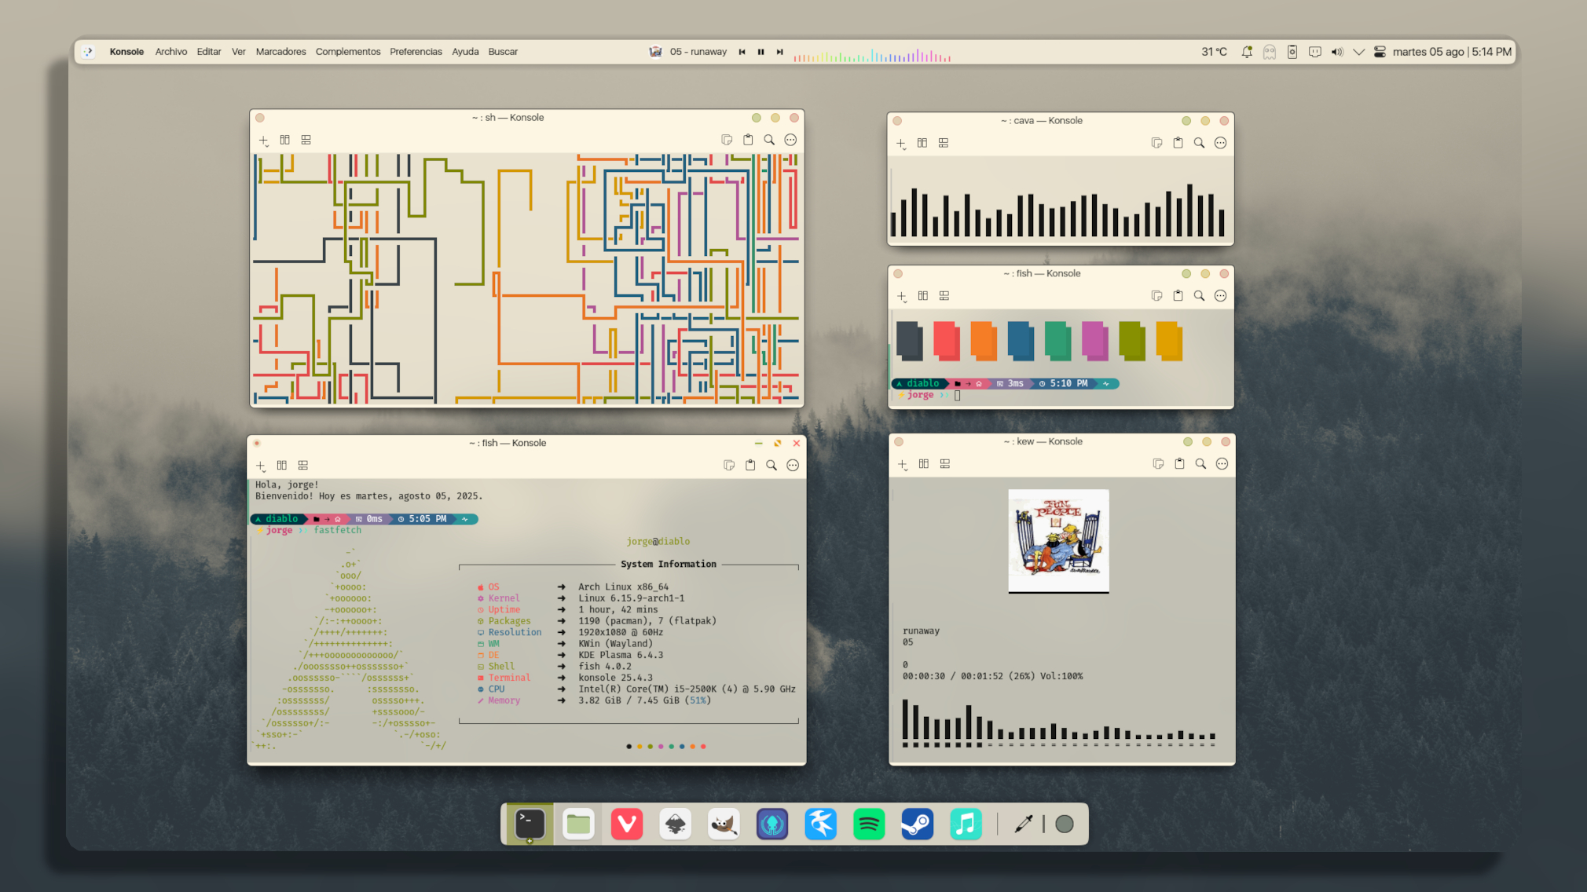Split view top/bottom in small fish window with color blocks
This screenshot has height=892, width=1587.
[944, 296]
